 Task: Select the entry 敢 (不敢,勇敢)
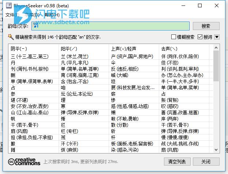pyautogui.click(x=125, y=119)
